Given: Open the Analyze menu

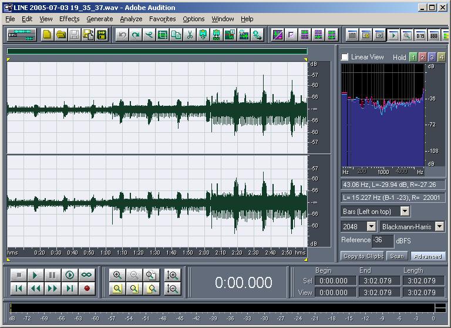Looking at the screenshot, I should tap(131, 19).
